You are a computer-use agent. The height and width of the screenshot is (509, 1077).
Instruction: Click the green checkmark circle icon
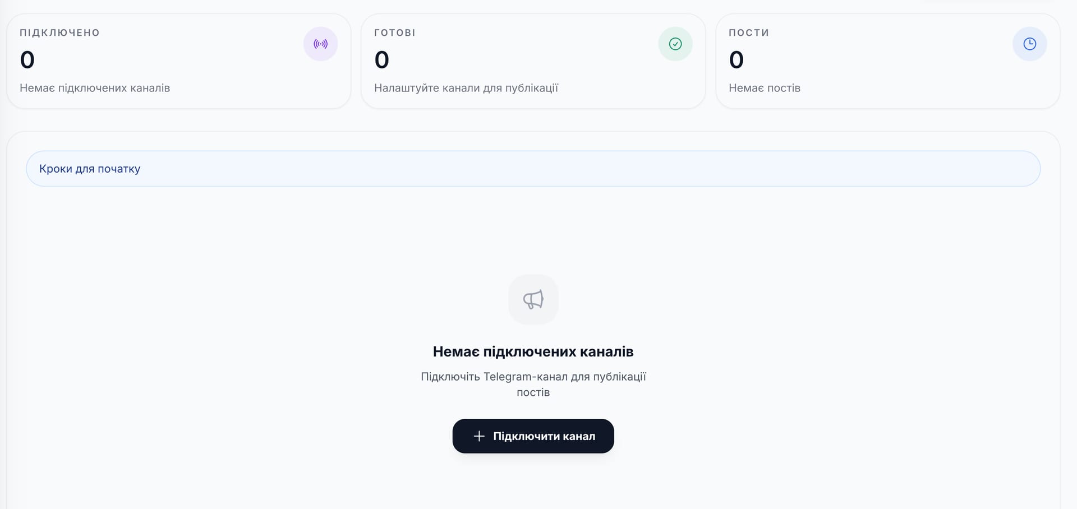(x=675, y=44)
